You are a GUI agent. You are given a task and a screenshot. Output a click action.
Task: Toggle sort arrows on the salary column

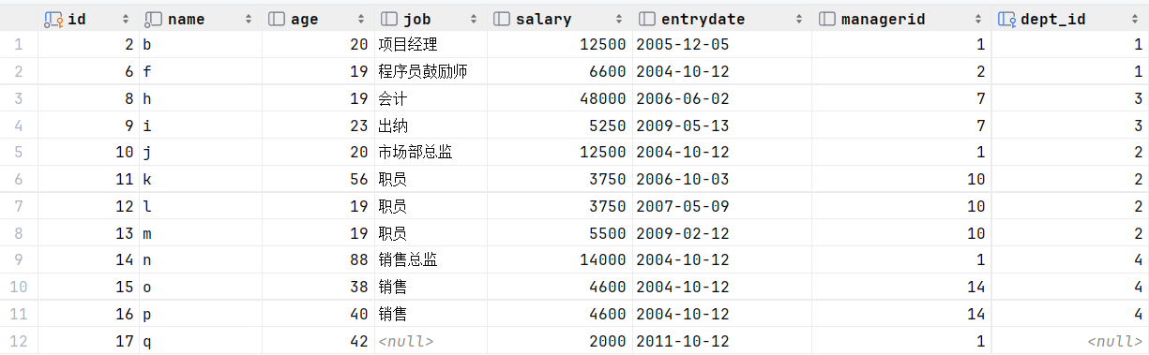click(619, 19)
